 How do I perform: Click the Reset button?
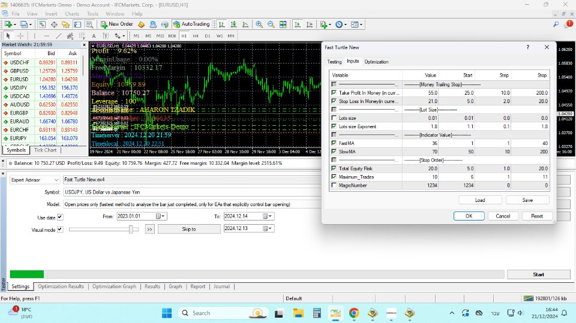point(536,216)
